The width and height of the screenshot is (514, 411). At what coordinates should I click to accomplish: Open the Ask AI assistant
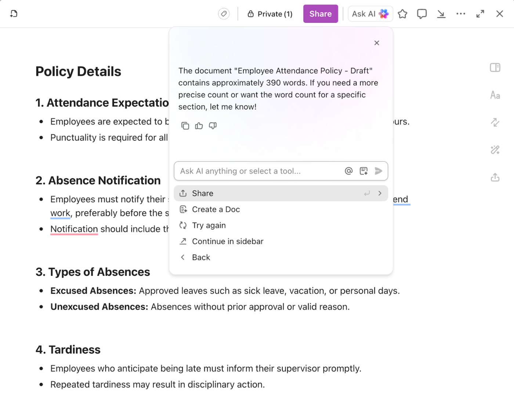370,14
